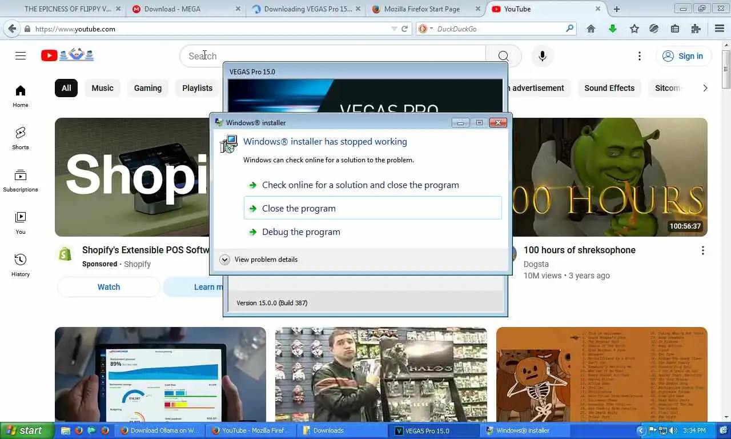This screenshot has height=439, width=731.
Task: Click Sign in on YouTube
Action: click(683, 56)
